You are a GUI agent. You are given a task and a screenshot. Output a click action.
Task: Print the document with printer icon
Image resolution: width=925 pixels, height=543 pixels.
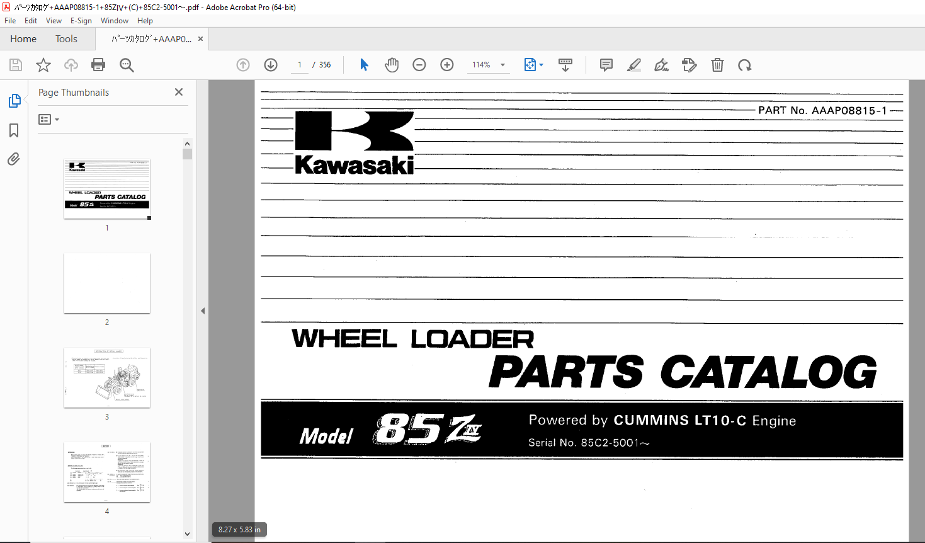pos(98,65)
